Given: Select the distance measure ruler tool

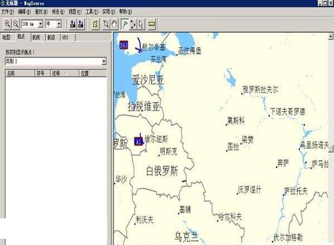Looking at the screenshot, I should pos(152,24).
